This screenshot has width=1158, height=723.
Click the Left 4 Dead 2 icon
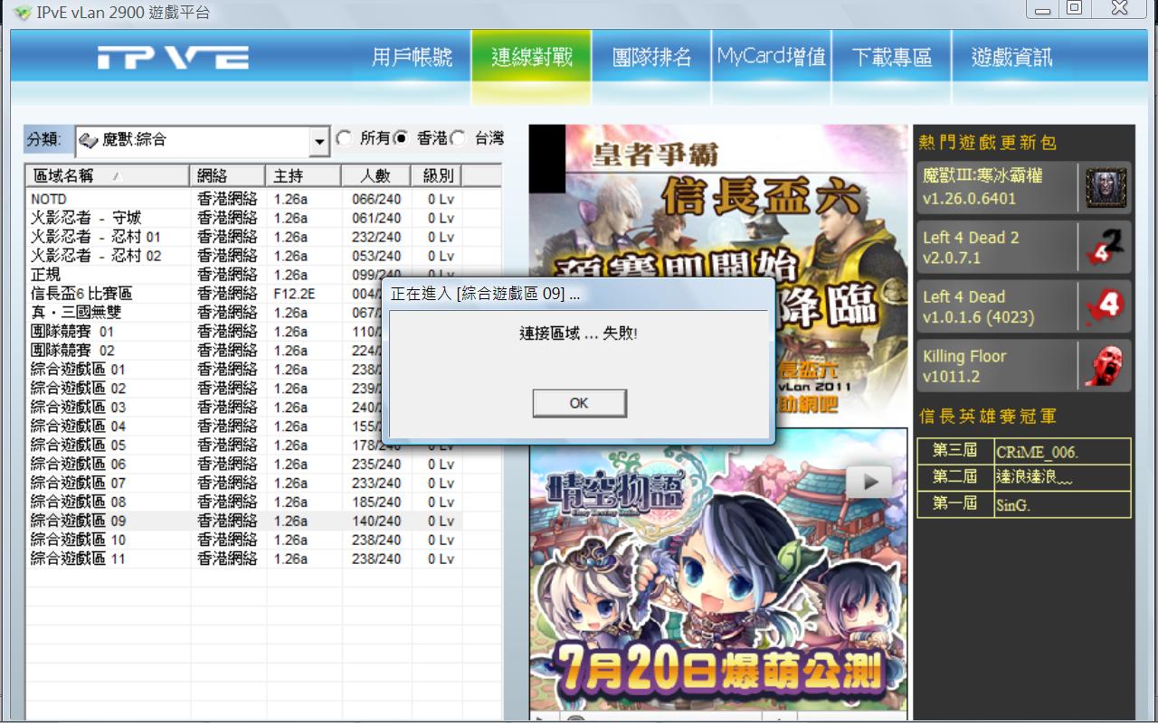coord(1106,248)
